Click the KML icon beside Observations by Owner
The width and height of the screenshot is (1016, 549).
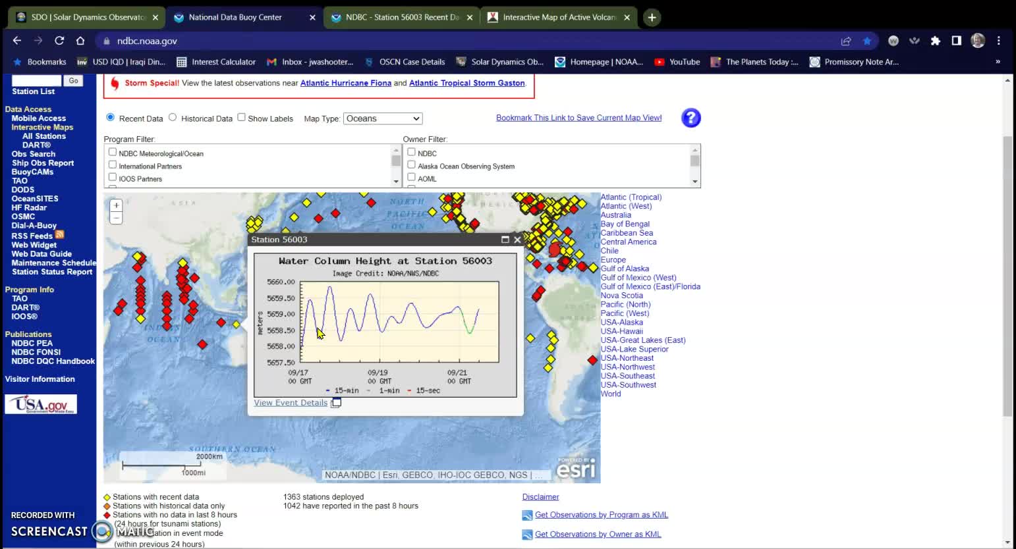[527, 535]
